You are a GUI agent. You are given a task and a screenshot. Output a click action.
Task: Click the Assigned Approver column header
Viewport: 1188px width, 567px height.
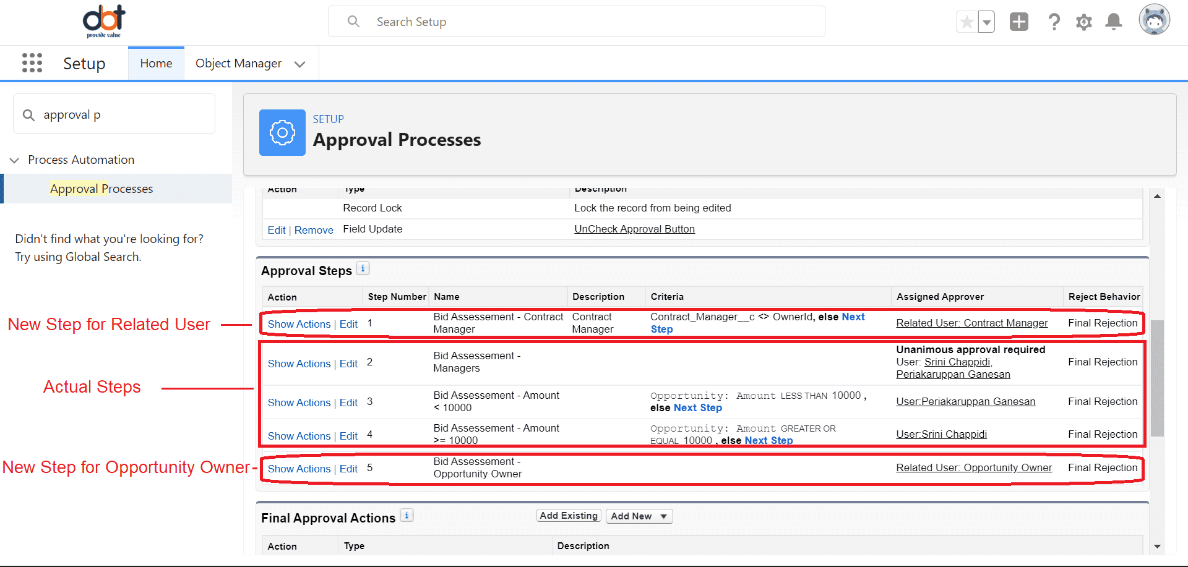click(x=940, y=297)
